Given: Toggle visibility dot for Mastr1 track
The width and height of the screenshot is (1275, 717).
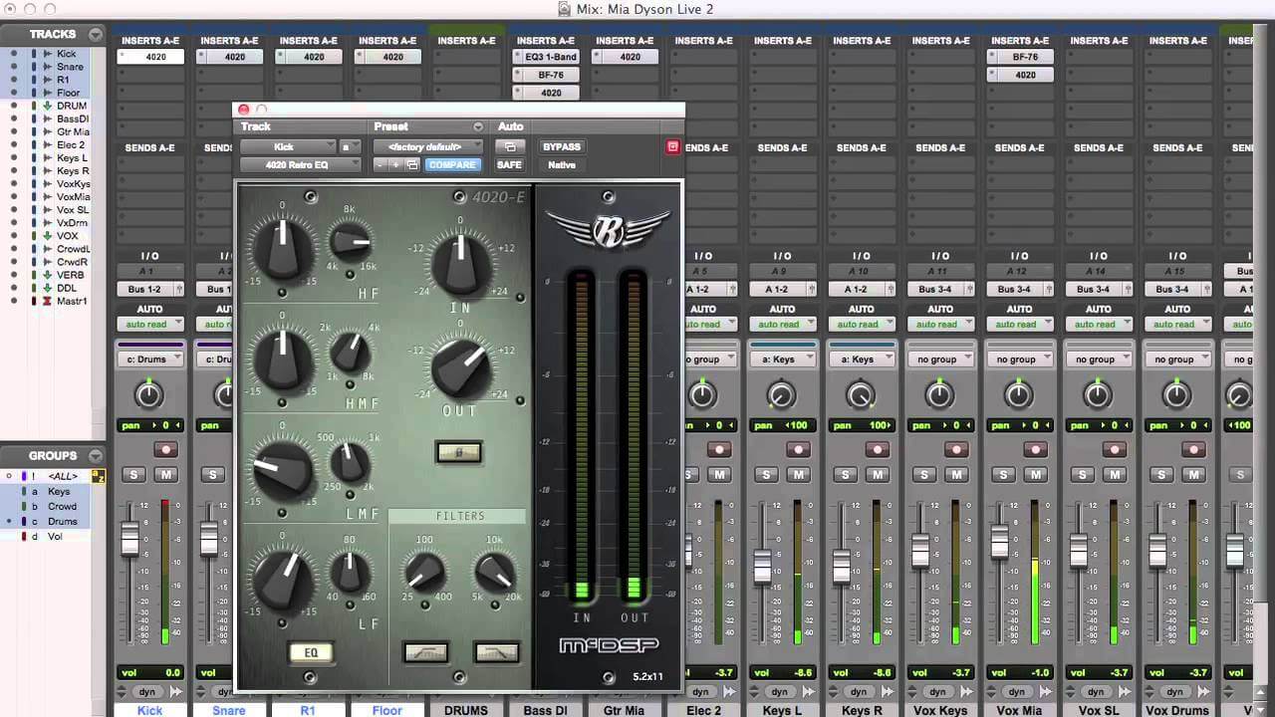Looking at the screenshot, I should (x=14, y=301).
